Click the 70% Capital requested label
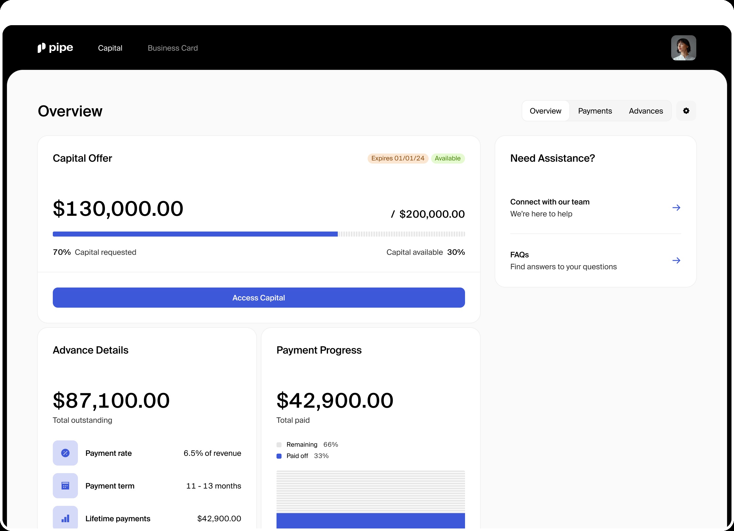Screen dimensions: 734x531 coord(95,252)
